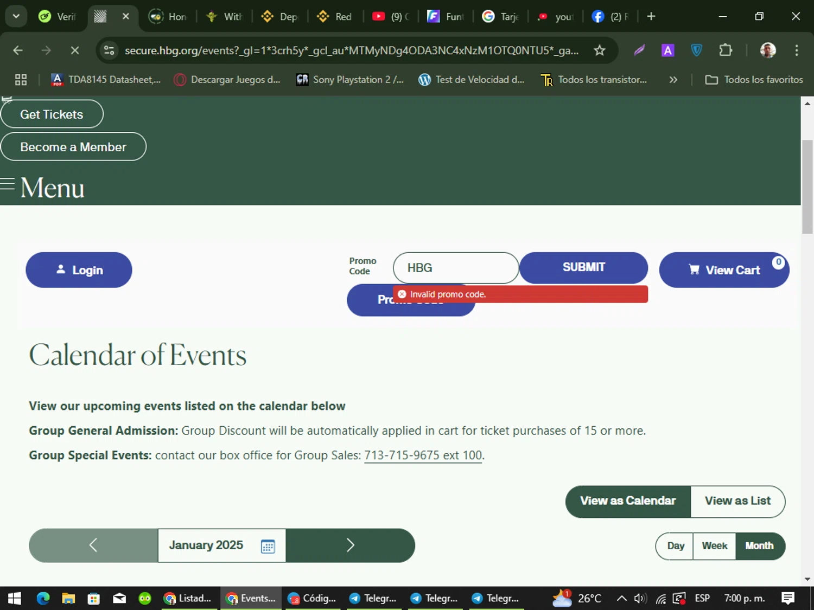The width and height of the screenshot is (814, 610).
Task: Open View Cart
Action: coord(724,270)
